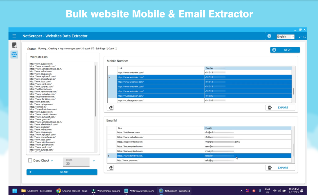Click virajsoftsolutions.com in WebSite Urls list
Image resolution: width=318 pixels, height=196 pixels.
pos(43,109)
